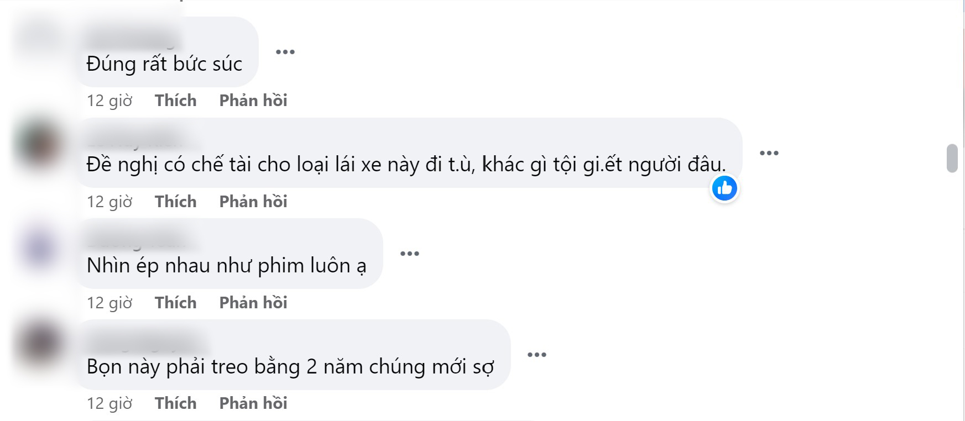Open profile picture of "Nhìn ép nhau" commenter

(39, 247)
